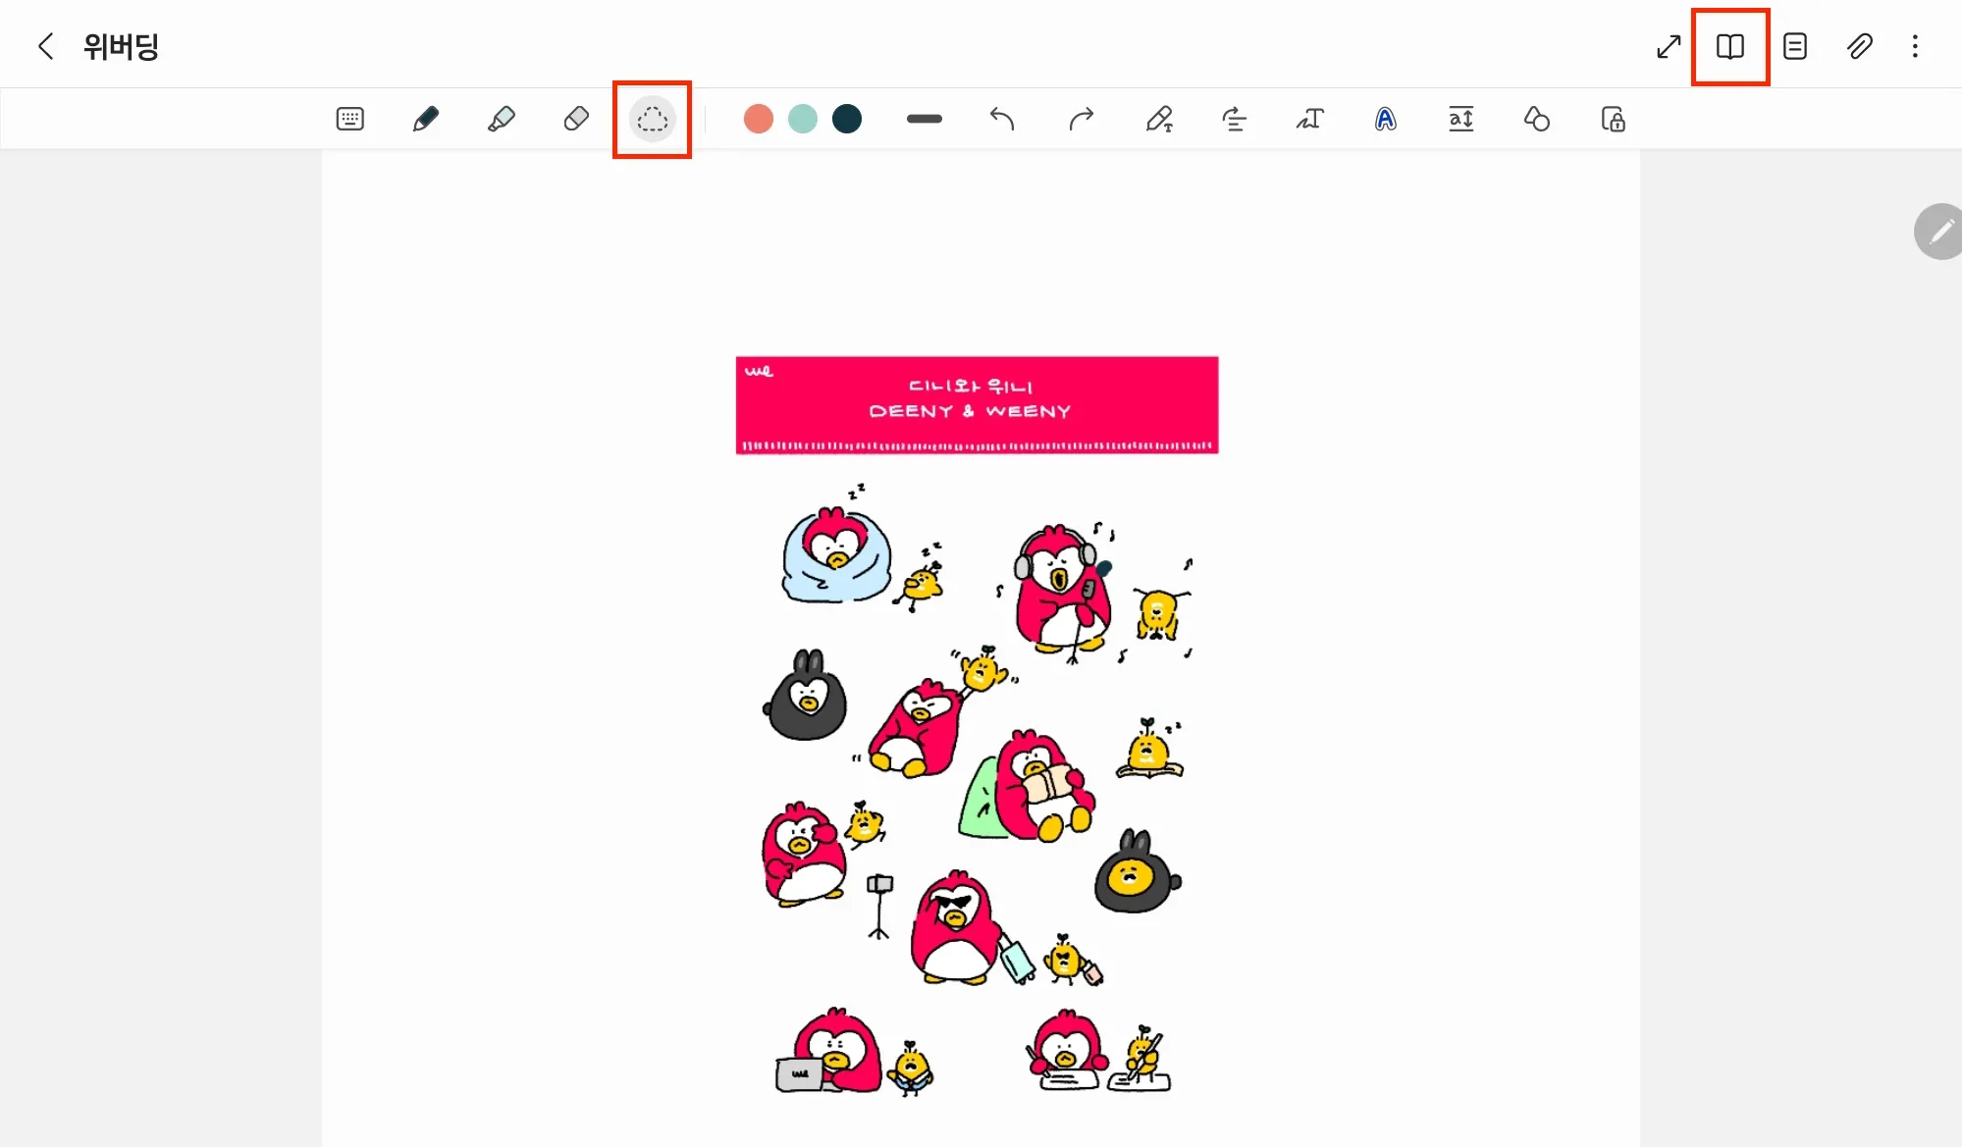This screenshot has height=1147, width=1962.
Task: Activate the Lasso selection tool
Action: 652,120
